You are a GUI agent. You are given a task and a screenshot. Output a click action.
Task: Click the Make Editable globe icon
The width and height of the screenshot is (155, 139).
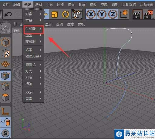[x=5, y=28]
